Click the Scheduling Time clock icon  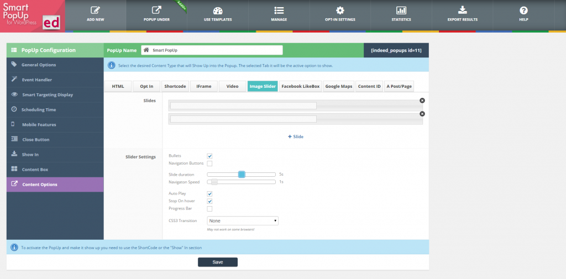(14, 109)
